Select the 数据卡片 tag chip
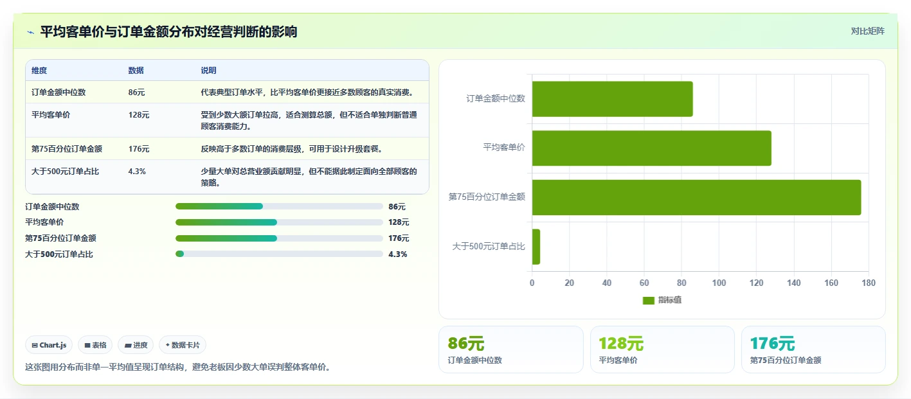911x399 pixels. (183, 345)
